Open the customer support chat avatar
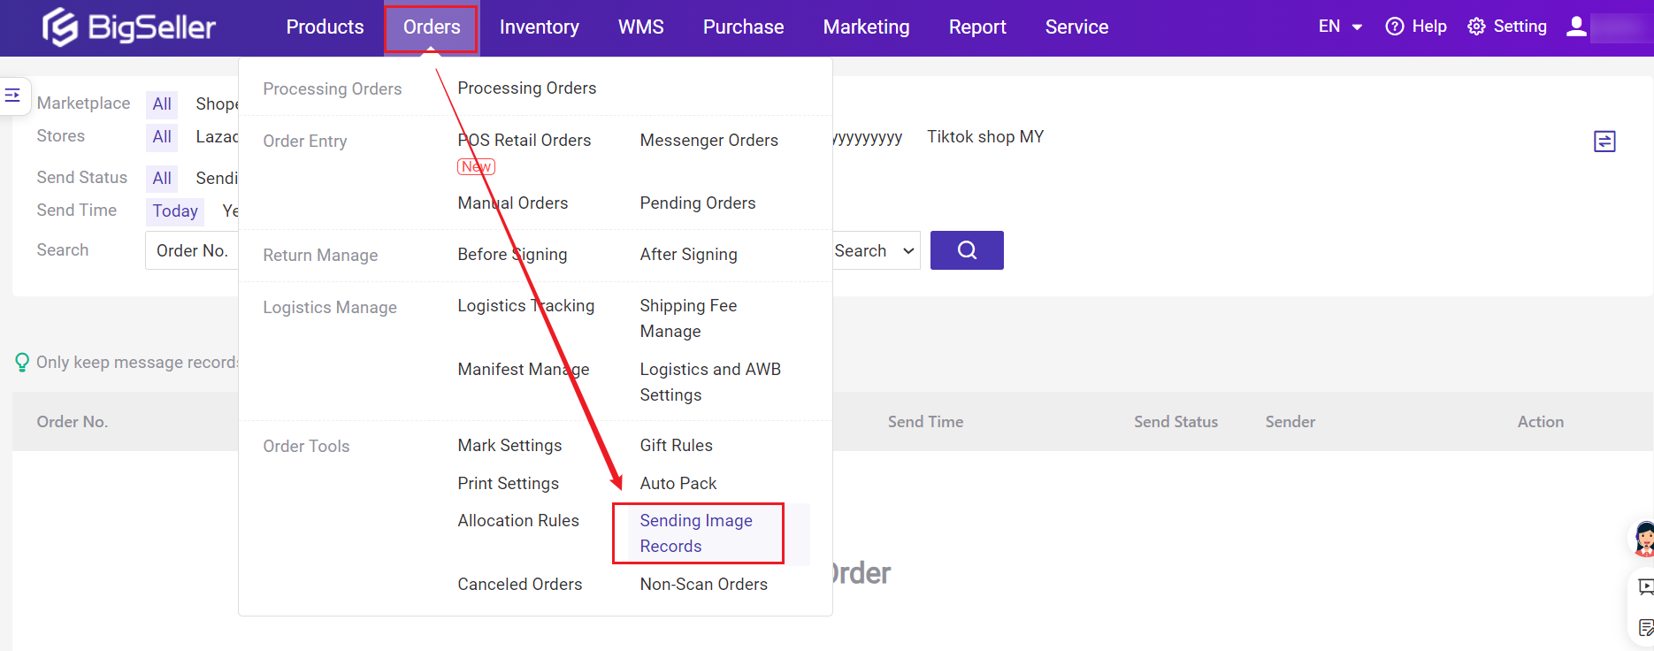The height and width of the screenshot is (651, 1654). pos(1643,538)
